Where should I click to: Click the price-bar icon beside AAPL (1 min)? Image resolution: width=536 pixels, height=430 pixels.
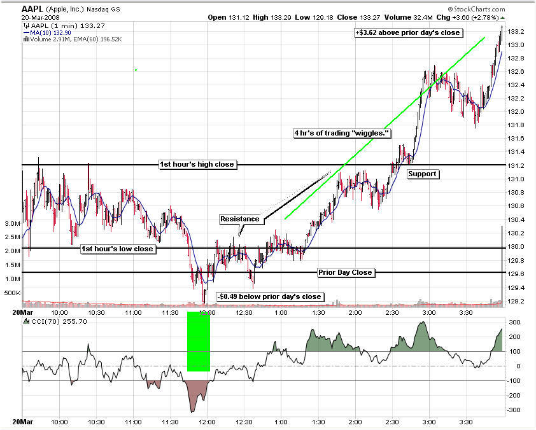coord(26,26)
